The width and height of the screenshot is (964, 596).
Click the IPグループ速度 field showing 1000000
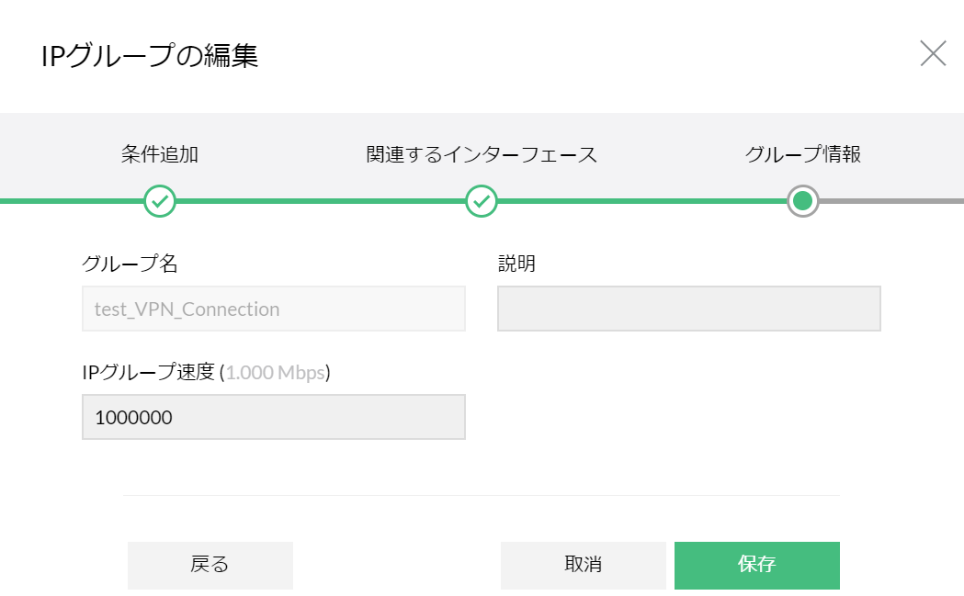[274, 417]
